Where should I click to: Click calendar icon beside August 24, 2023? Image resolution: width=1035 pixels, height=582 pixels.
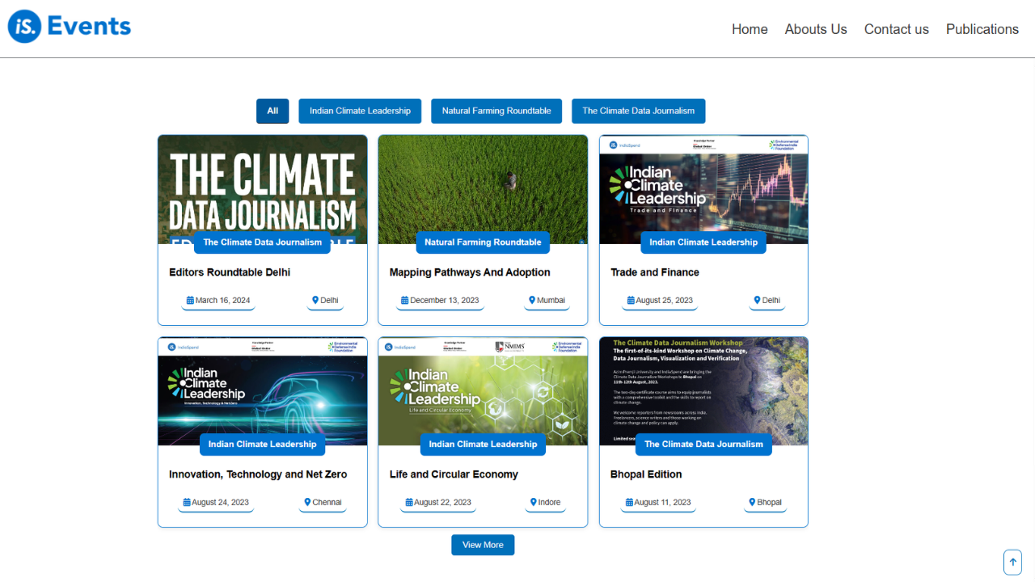click(x=187, y=503)
